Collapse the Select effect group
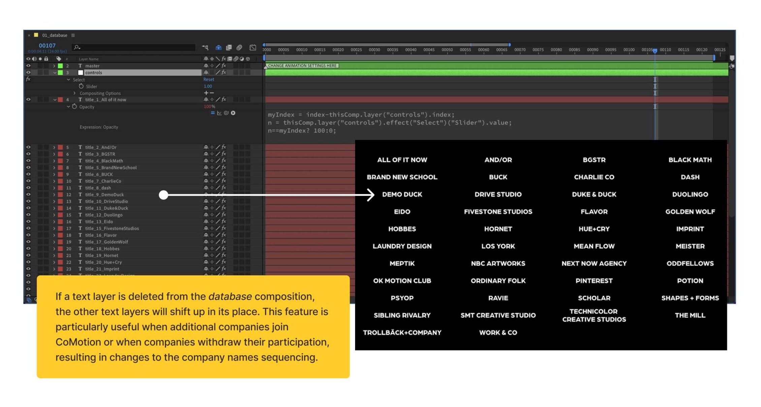The width and height of the screenshot is (761, 407). [x=68, y=80]
